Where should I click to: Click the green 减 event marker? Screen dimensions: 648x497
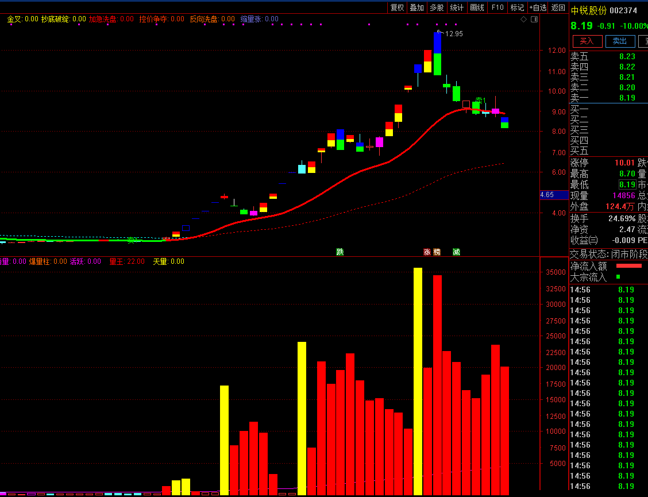(x=456, y=252)
